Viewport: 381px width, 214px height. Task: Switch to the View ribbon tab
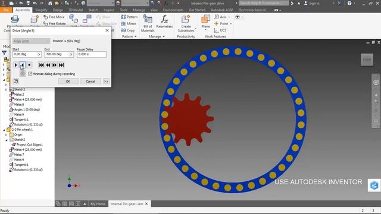click(154, 10)
